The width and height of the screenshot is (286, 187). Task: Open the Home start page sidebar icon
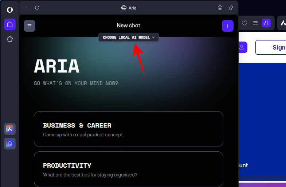(10, 24)
